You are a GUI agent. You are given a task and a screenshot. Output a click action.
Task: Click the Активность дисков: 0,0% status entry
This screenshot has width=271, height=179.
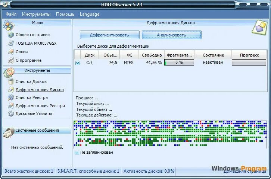point(149,171)
